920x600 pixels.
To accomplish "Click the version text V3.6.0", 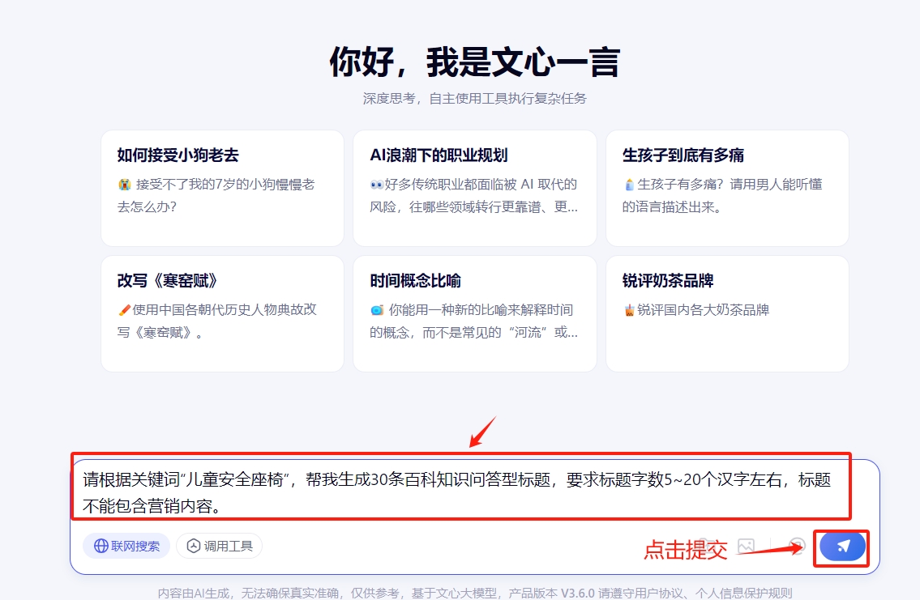I will coord(577,593).
